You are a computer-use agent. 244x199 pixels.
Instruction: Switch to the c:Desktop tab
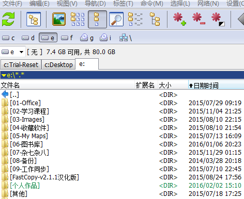(x=58, y=64)
